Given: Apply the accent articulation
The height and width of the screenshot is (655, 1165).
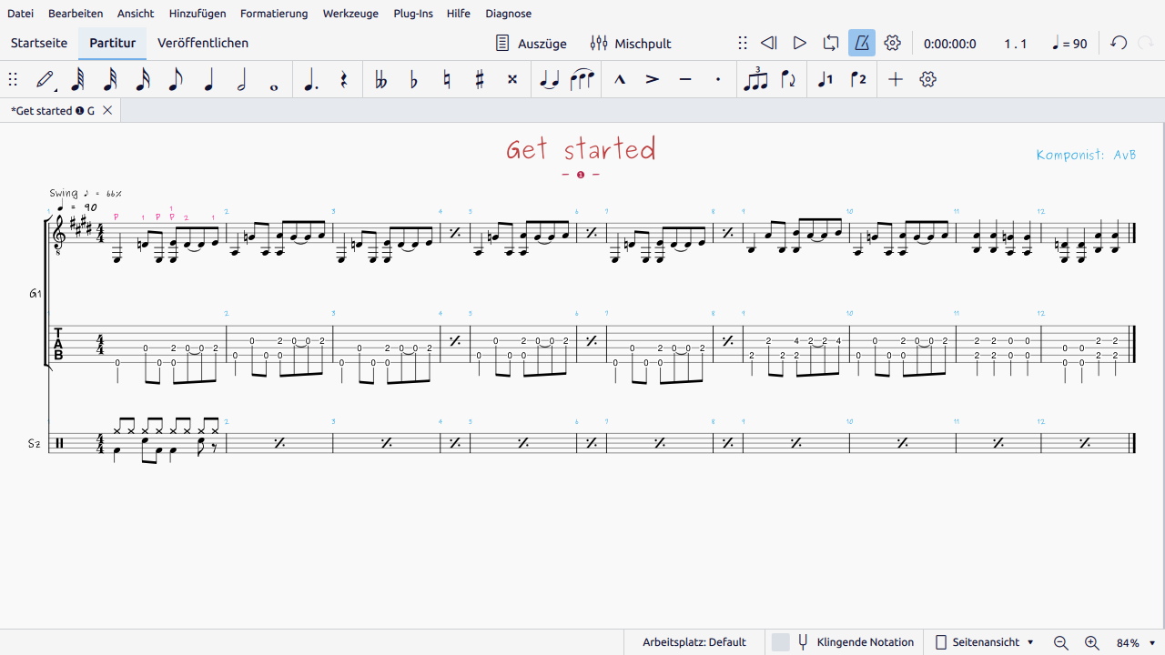Looking at the screenshot, I should click(653, 80).
